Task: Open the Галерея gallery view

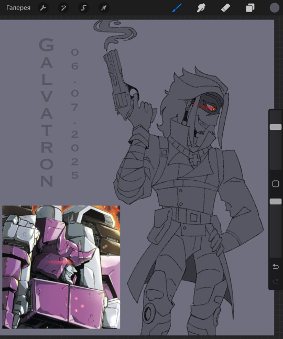Action: [18, 8]
